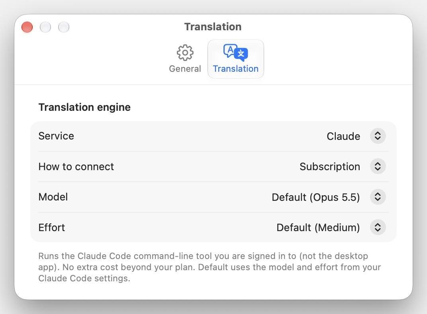
Task: Select the Translation tab
Action: coord(235,59)
